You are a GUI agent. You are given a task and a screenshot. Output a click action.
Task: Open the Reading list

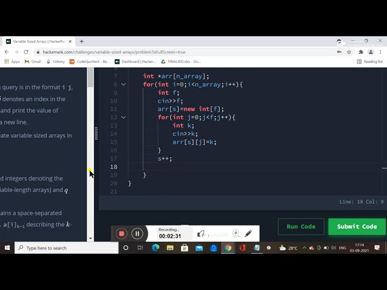369,62
